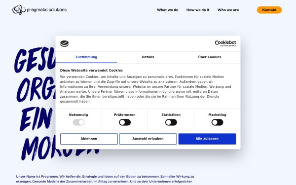Screen dimensions: 296x185
Task: Click the heading 'Diese Webseite verwendet Cookies'
Action: [91, 71]
